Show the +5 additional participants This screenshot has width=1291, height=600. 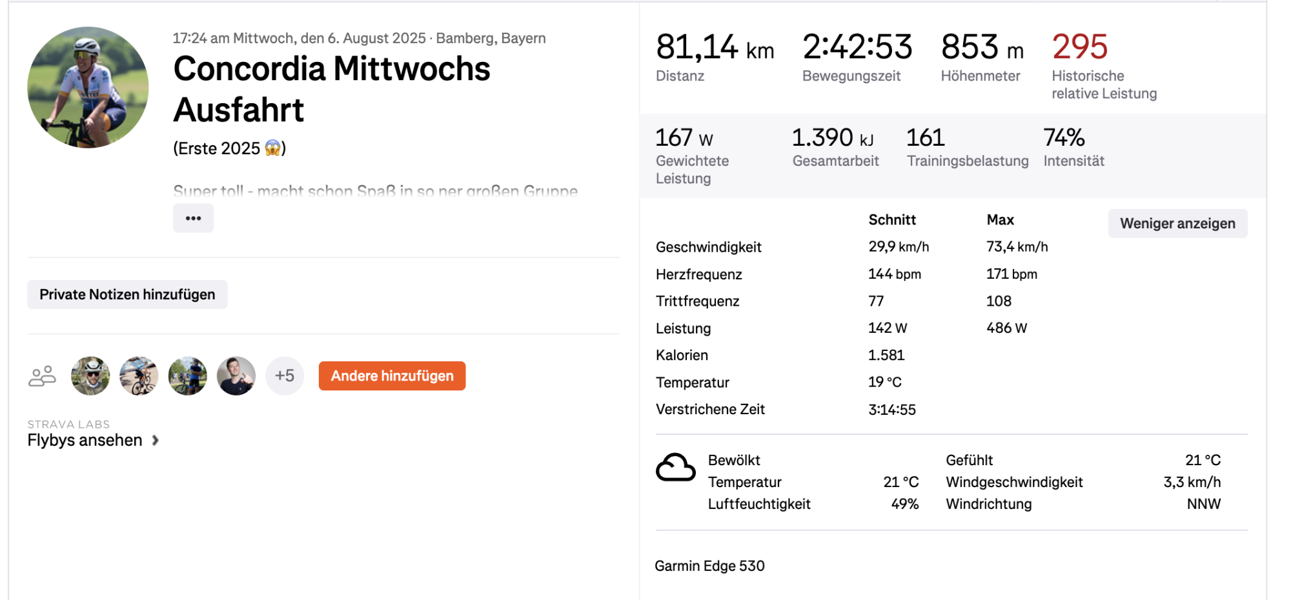[285, 376]
